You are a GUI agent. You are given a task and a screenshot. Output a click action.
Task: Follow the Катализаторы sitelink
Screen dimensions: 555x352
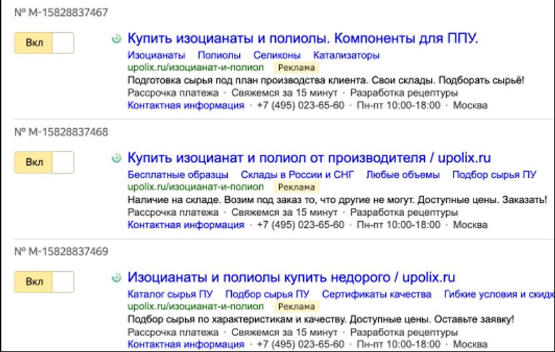click(346, 55)
